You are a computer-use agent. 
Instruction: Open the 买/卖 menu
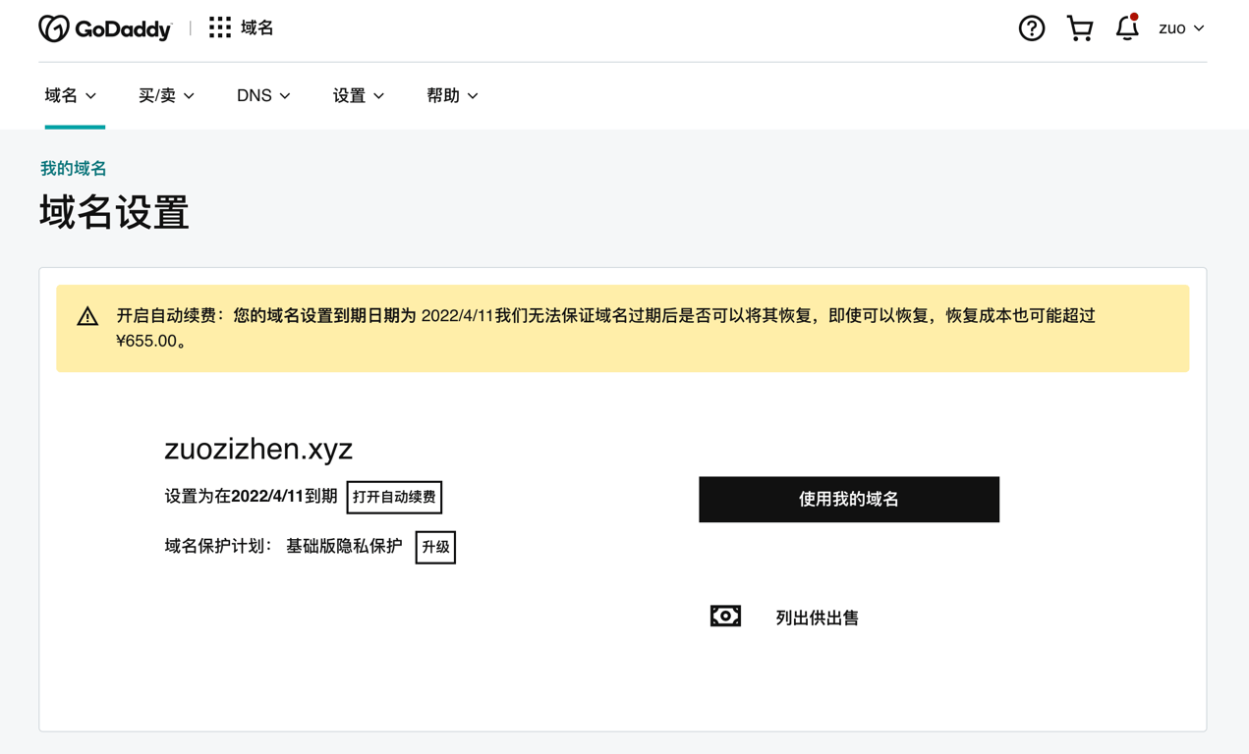[x=166, y=95]
